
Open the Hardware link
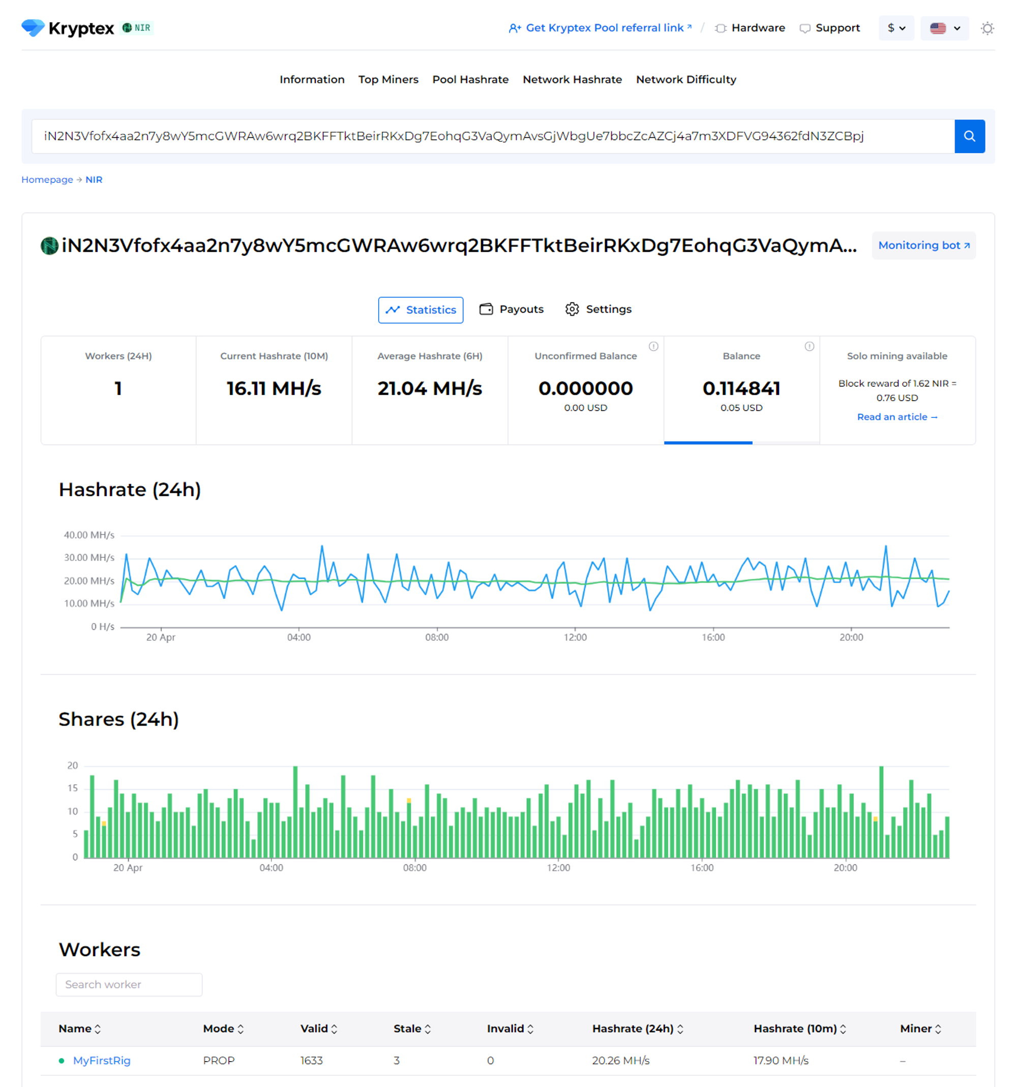[x=750, y=28]
